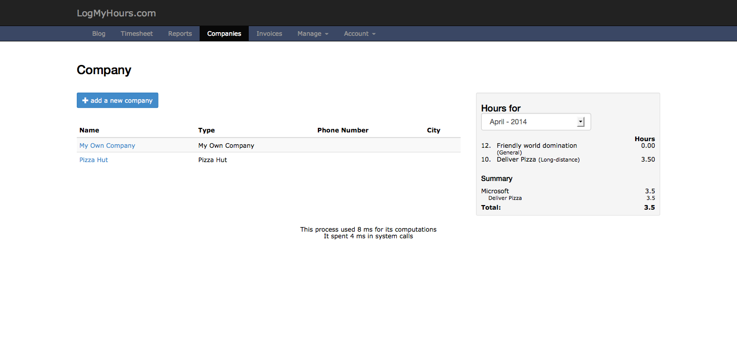The width and height of the screenshot is (737, 360).
Task: Click the City column header
Action: pyautogui.click(x=433, y=130)
